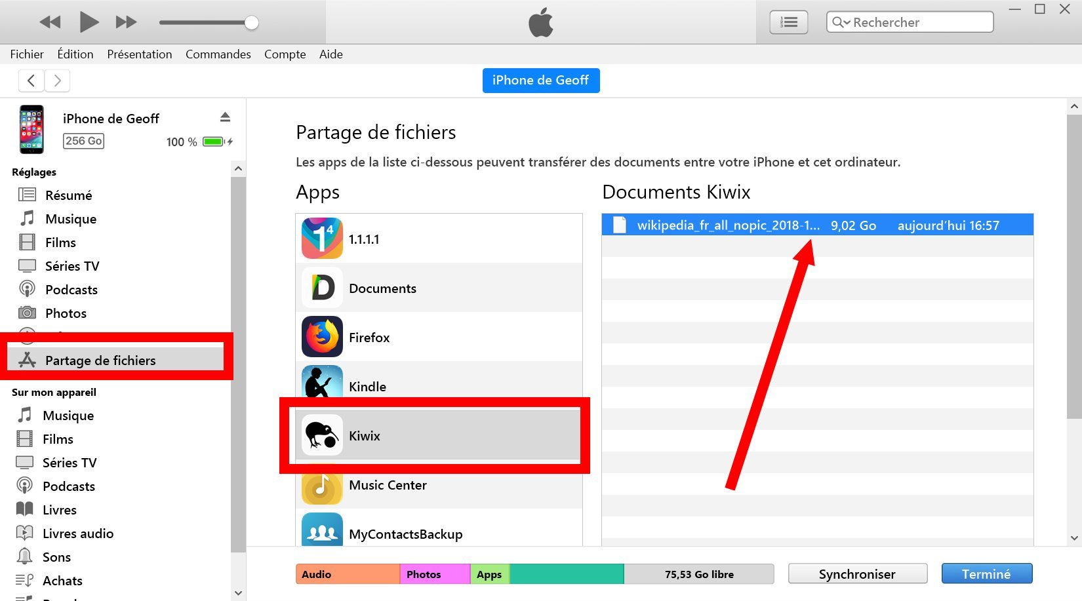1082x601 pixels.
Task: Click the Terminé button
Action: tap(986, 574)
